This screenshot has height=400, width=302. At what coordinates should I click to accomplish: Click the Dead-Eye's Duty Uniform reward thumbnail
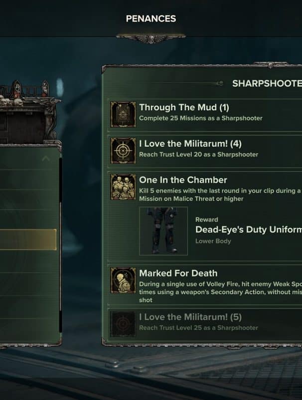click(x=163, y=231)
